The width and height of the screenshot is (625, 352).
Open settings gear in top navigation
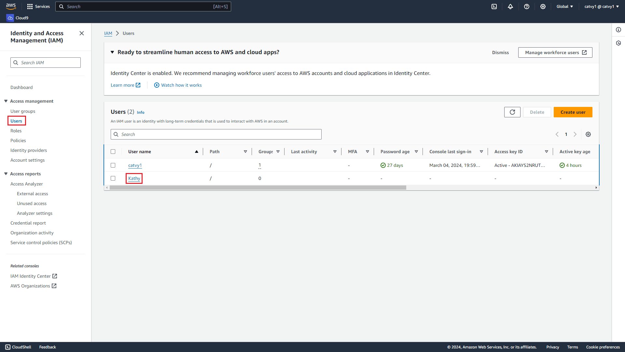(543, 7)
